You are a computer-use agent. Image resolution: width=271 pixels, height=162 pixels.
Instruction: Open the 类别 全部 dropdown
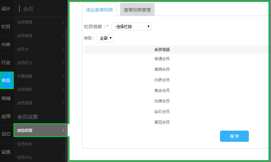105,38
